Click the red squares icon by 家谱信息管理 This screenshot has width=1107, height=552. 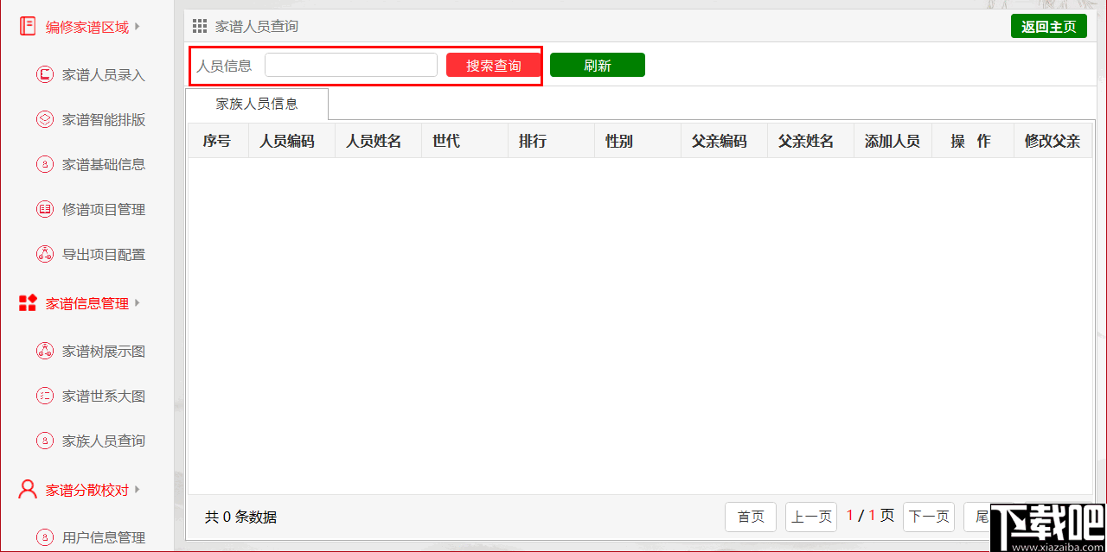[28, 303]
